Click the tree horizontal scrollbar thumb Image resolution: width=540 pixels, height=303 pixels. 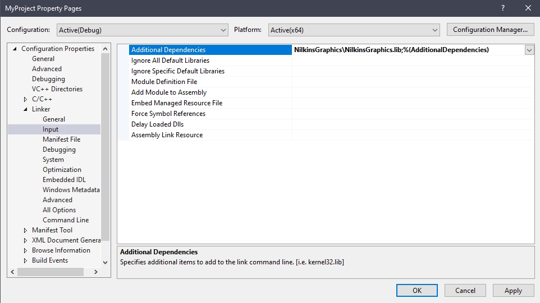[51, 272]
